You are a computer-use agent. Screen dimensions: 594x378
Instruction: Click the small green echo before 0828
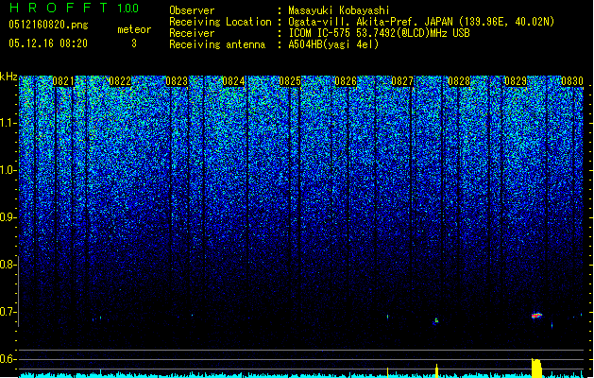tap(436, 320)
